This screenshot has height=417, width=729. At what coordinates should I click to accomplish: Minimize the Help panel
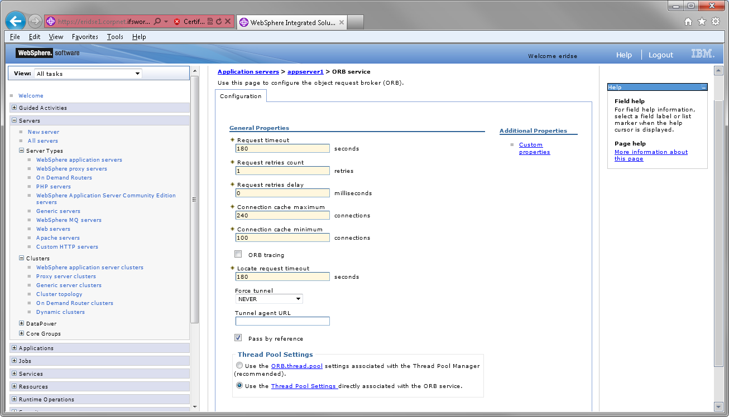(704, 88)
